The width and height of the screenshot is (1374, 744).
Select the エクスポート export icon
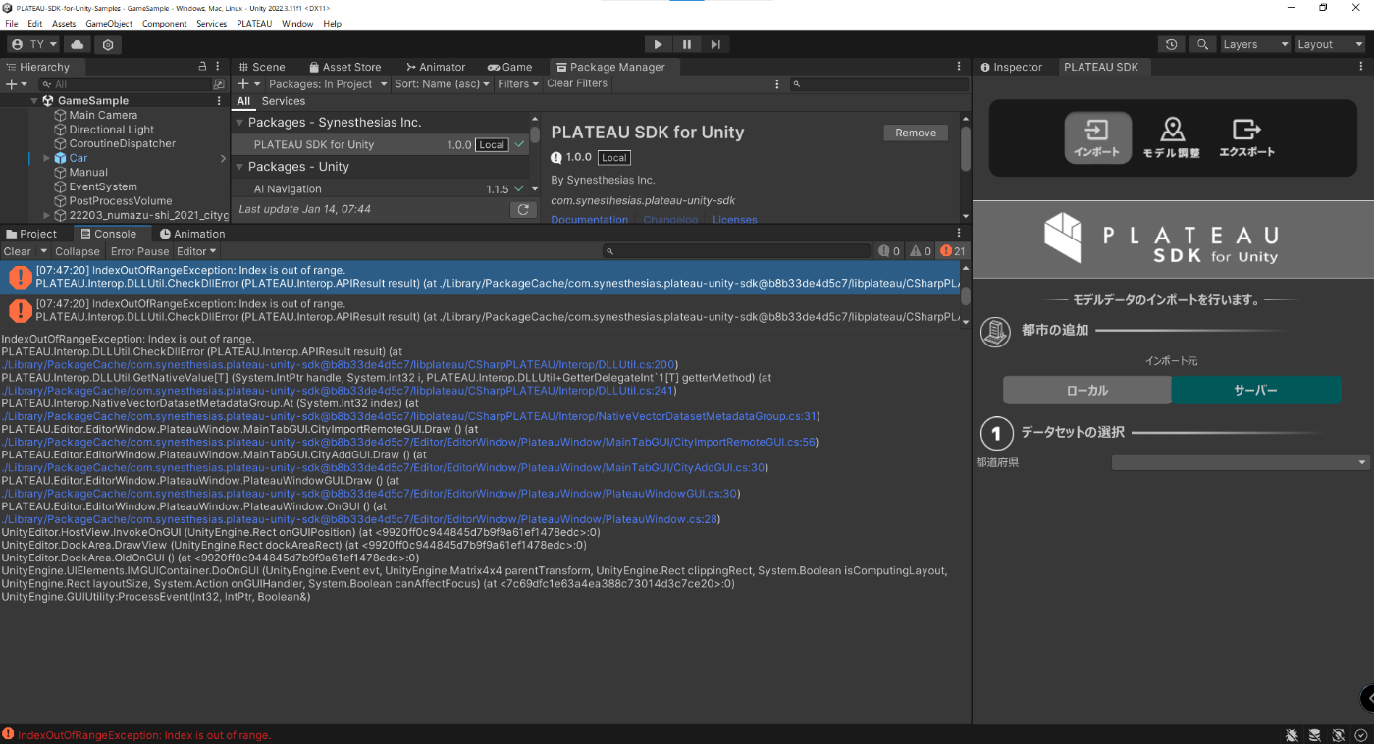pos(1246,137)
